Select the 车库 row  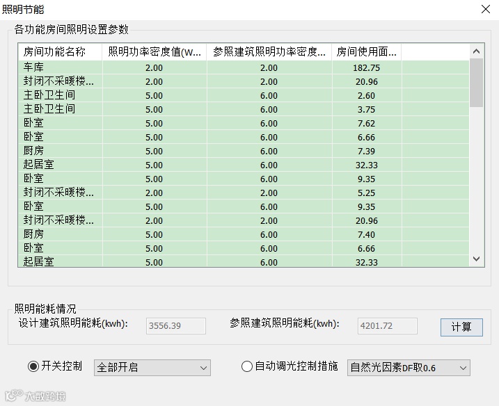coord(244,67)
